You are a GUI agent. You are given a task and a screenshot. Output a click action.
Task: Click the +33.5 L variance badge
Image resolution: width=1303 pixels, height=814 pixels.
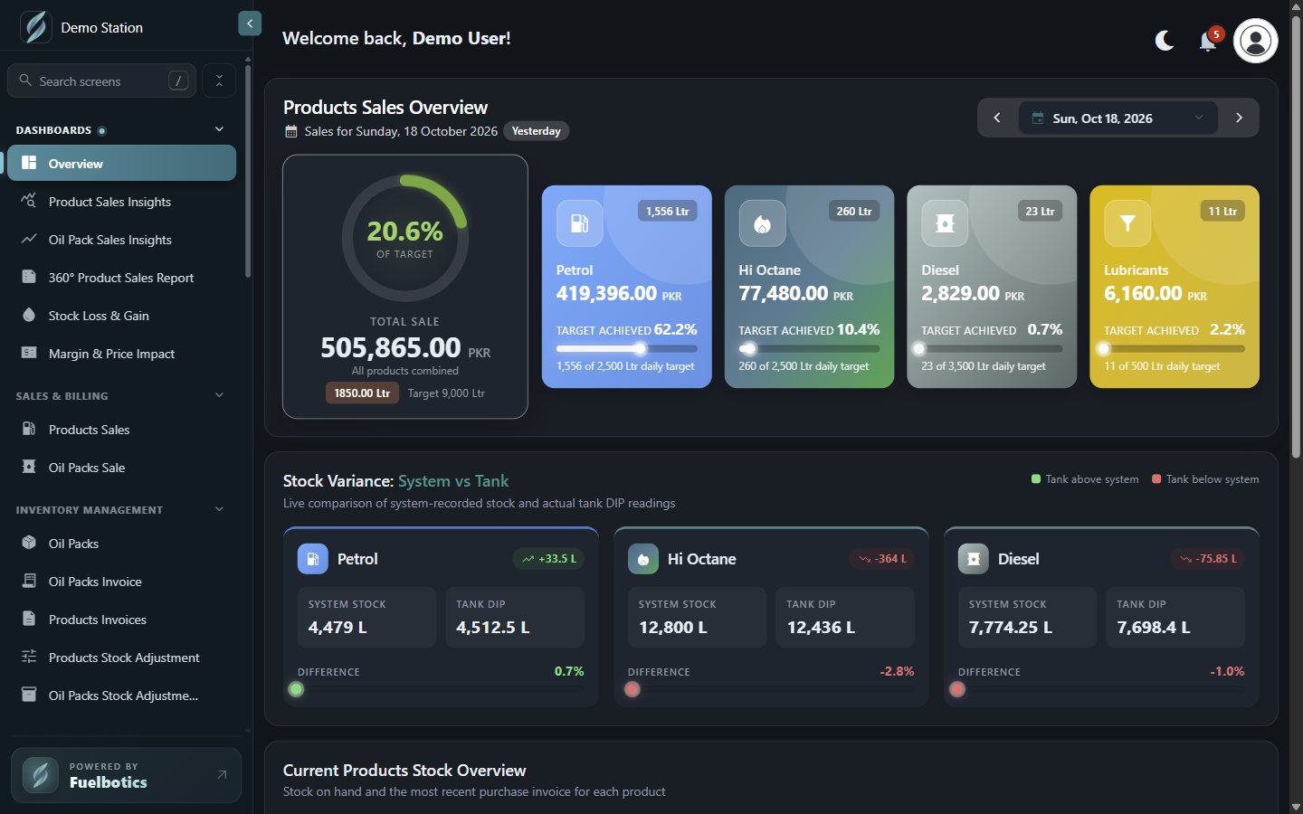pos(549,559)
